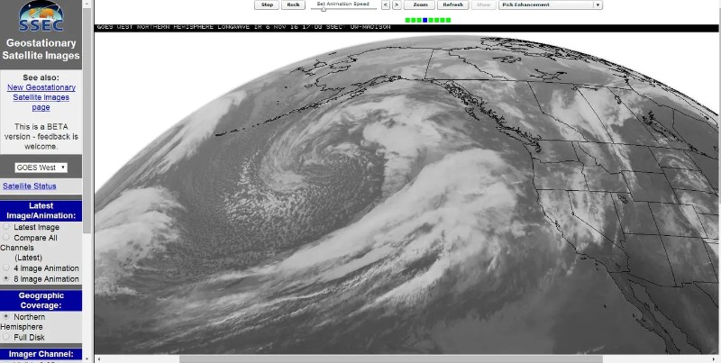721x363 pixels.
Task: Select the 4 Image Animation option
Action: [6, 268]
